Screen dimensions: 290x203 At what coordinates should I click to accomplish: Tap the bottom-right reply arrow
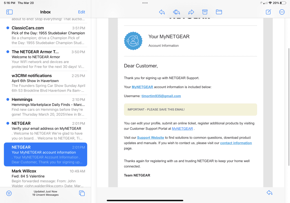pos(269,193)
